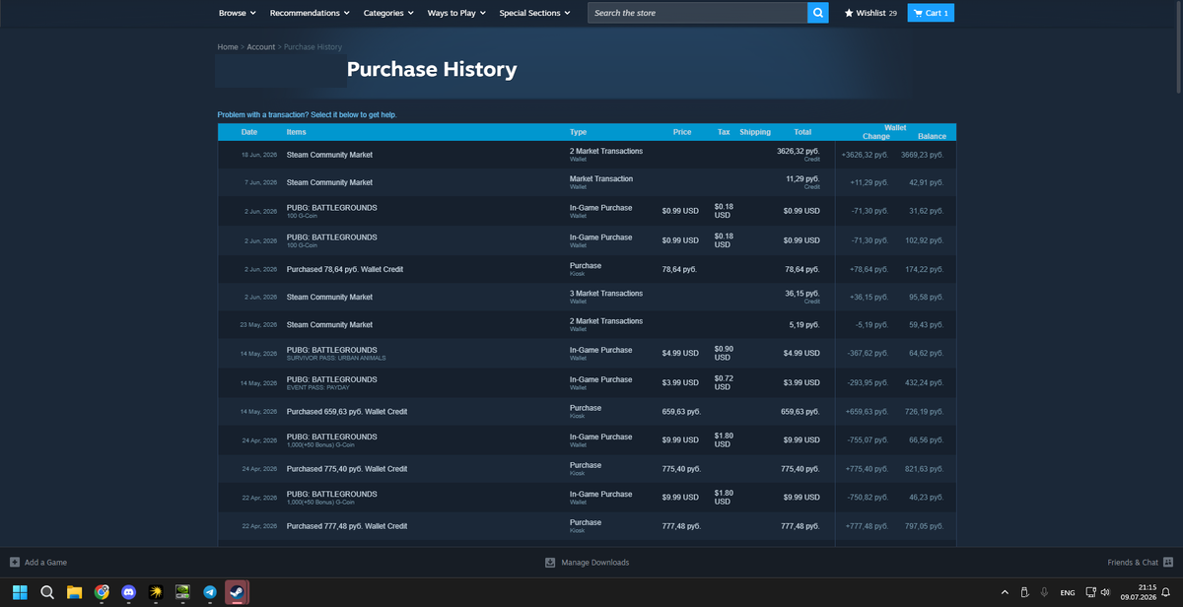Image resolution: width=1183 pixels, height=607 pixels.
Task: Open the volume speaker tray icon
Action: click(x=1105, y=592)
